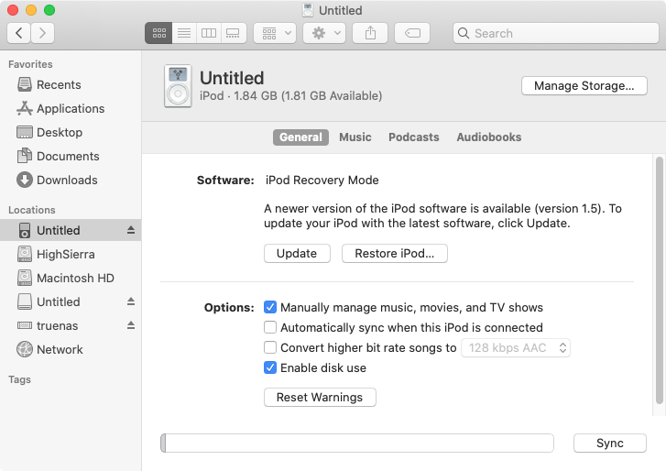
Task: Eject the Untitled external disk
Action: tap(131, 301)
